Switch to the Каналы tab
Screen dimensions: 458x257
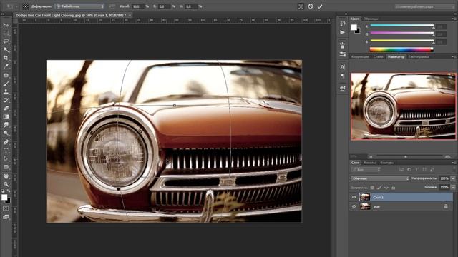pos(369,163)
